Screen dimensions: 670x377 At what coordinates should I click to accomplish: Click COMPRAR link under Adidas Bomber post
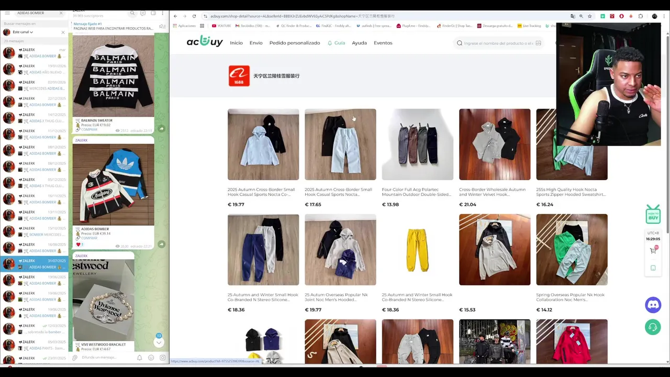click(89, 238)
